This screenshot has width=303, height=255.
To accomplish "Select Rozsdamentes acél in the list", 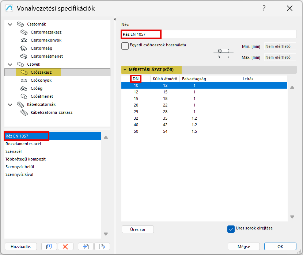I will coord(53,144).
